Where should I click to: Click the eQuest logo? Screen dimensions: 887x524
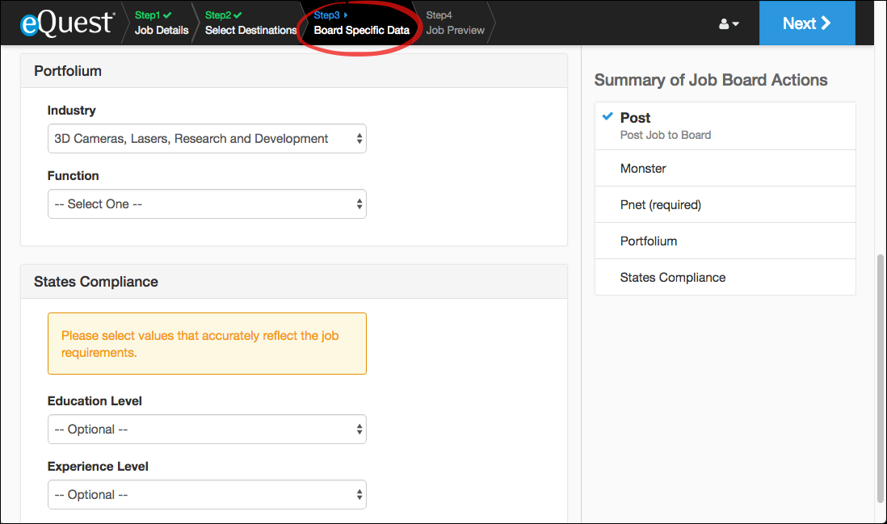(67, 23)
